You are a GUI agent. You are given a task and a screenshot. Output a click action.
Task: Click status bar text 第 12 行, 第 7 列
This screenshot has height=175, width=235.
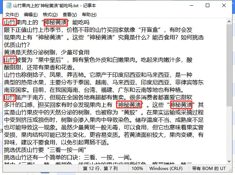tap(100, 169)
